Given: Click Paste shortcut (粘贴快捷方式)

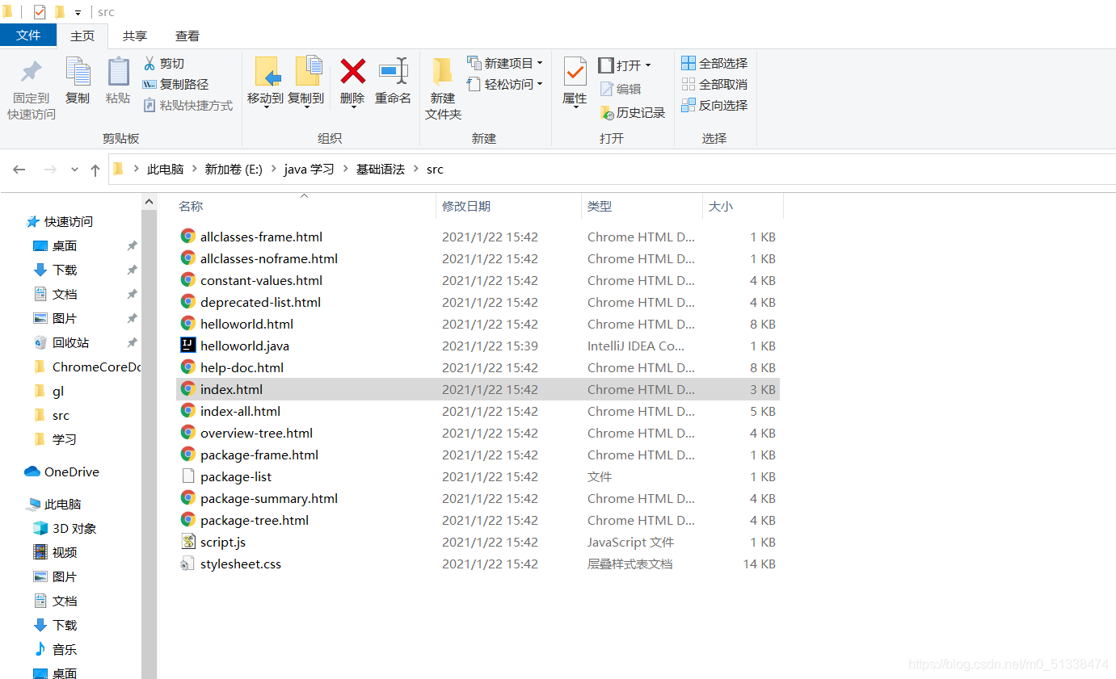Looking at the screenshot, I should click(187, 105).
